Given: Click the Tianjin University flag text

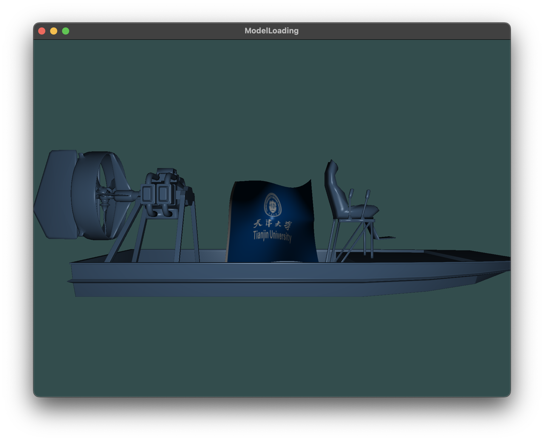Looking at the screenshot, I should point(272,236).
